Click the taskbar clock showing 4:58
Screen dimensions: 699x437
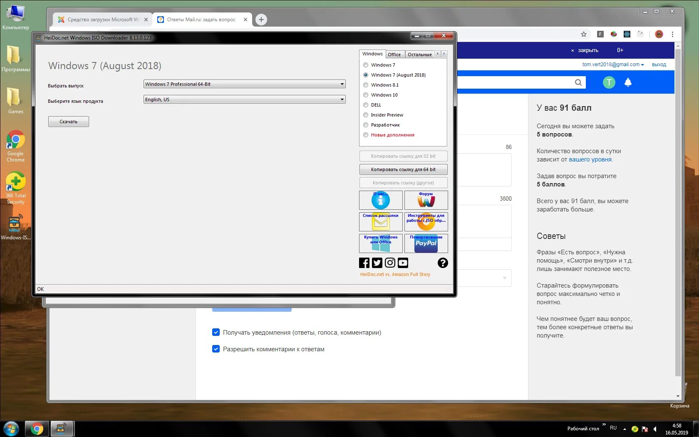tap(677, 429)
